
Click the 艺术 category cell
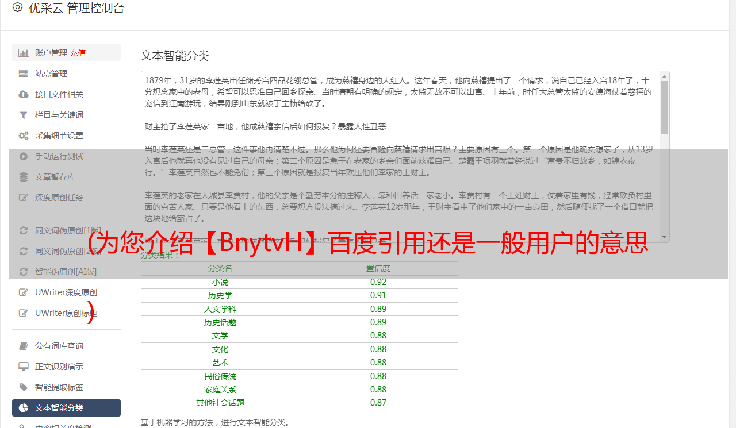tap(220, 363)
